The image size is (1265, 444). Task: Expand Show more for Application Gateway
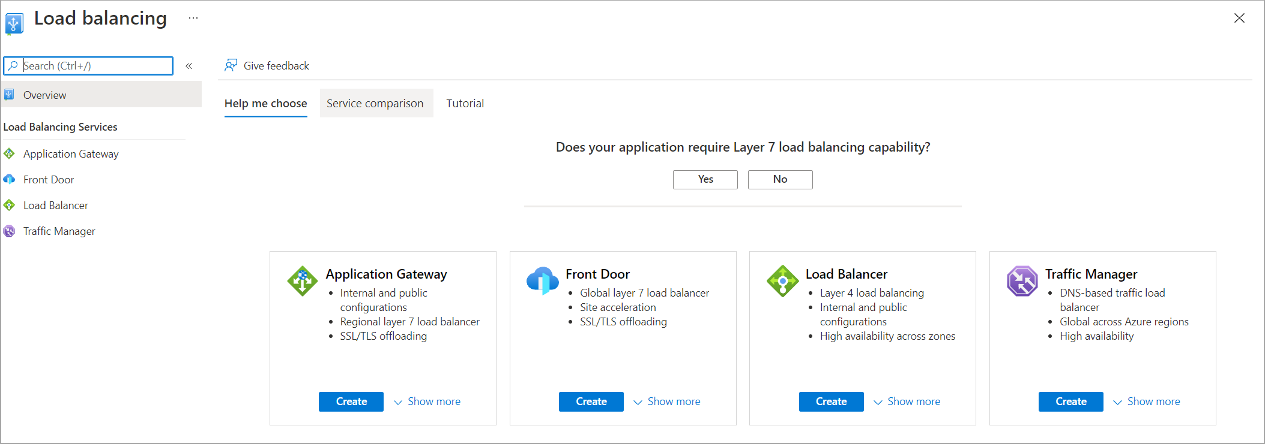pyautogui.click(x=427, y=401)
